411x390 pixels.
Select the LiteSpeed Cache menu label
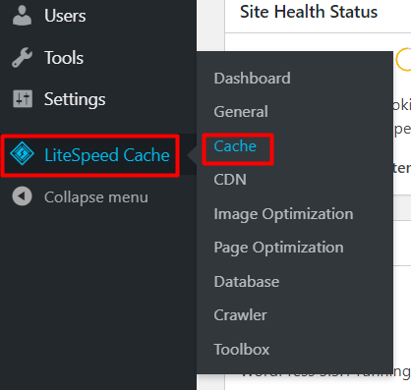pyautogui.click(x=107, y=155)
